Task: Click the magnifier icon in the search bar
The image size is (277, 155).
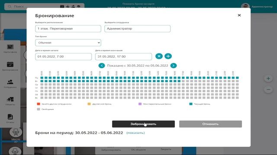Action: [x=10, y=6]
